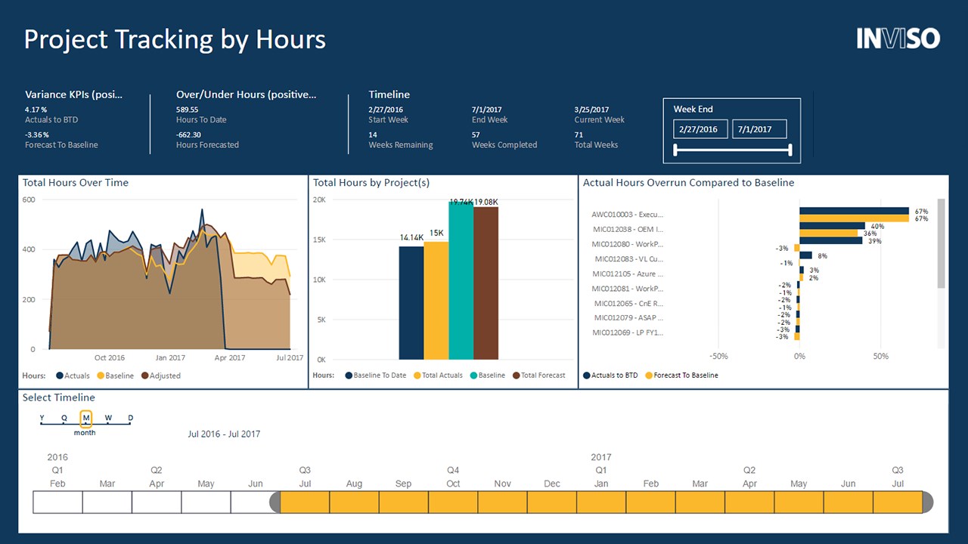Grab the left handle of the Week End slider

pyautogui.click(x=675, y=150)
